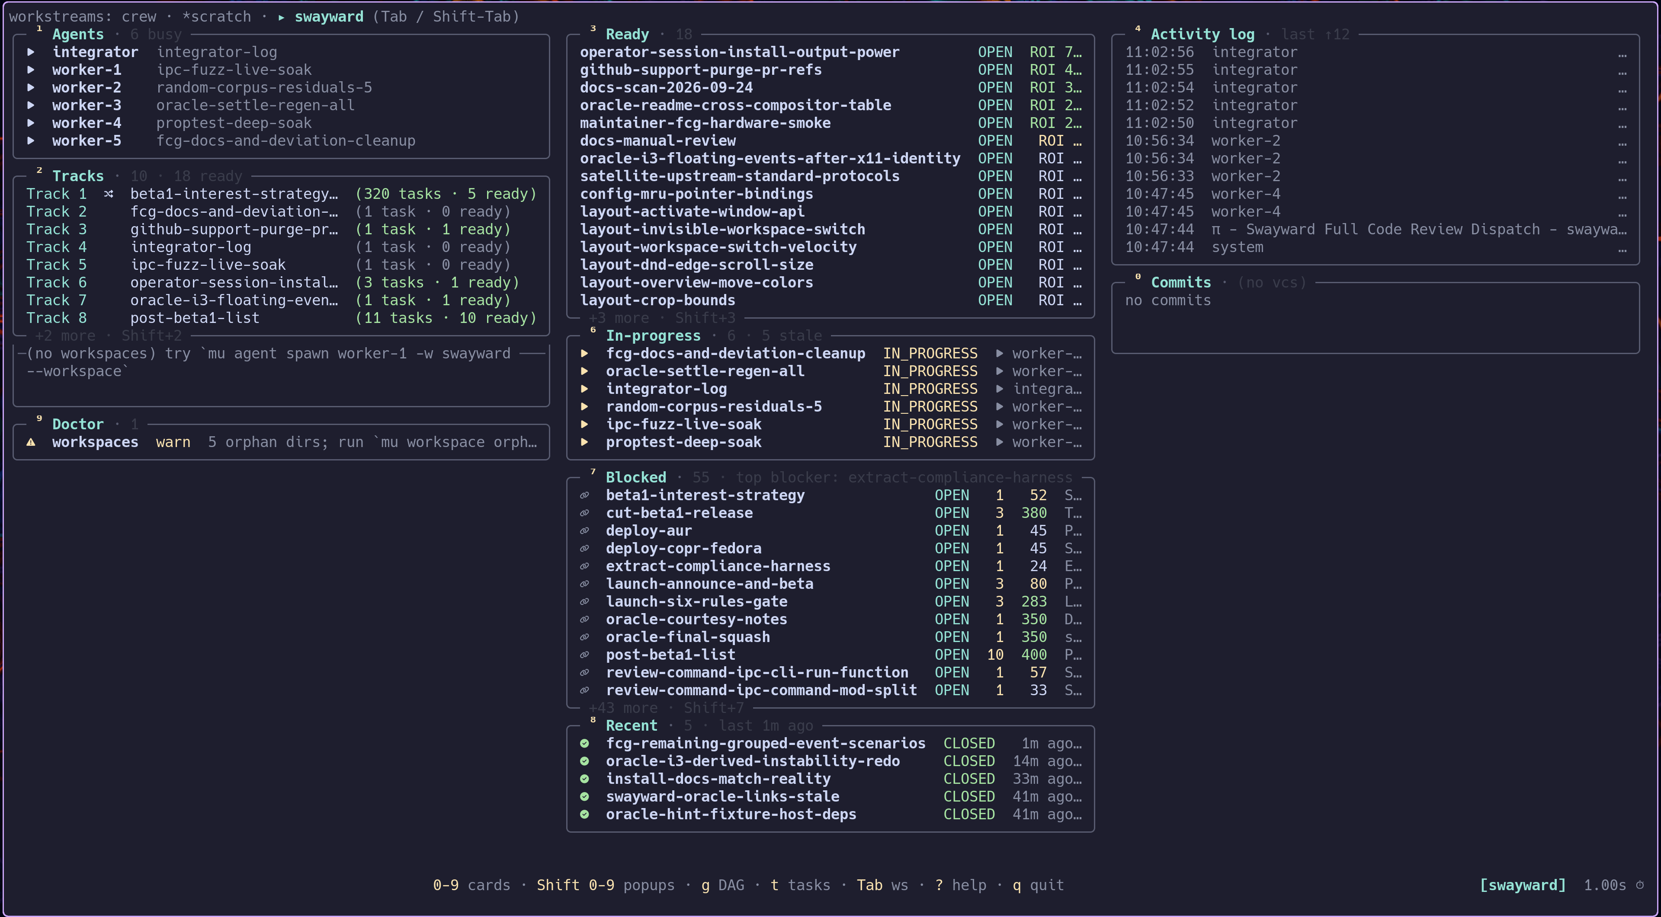Click link icon beside oracle-final-squash
Image resolution: width=1661 pixels, height=917 pixels.
click(x=584, y=637)
